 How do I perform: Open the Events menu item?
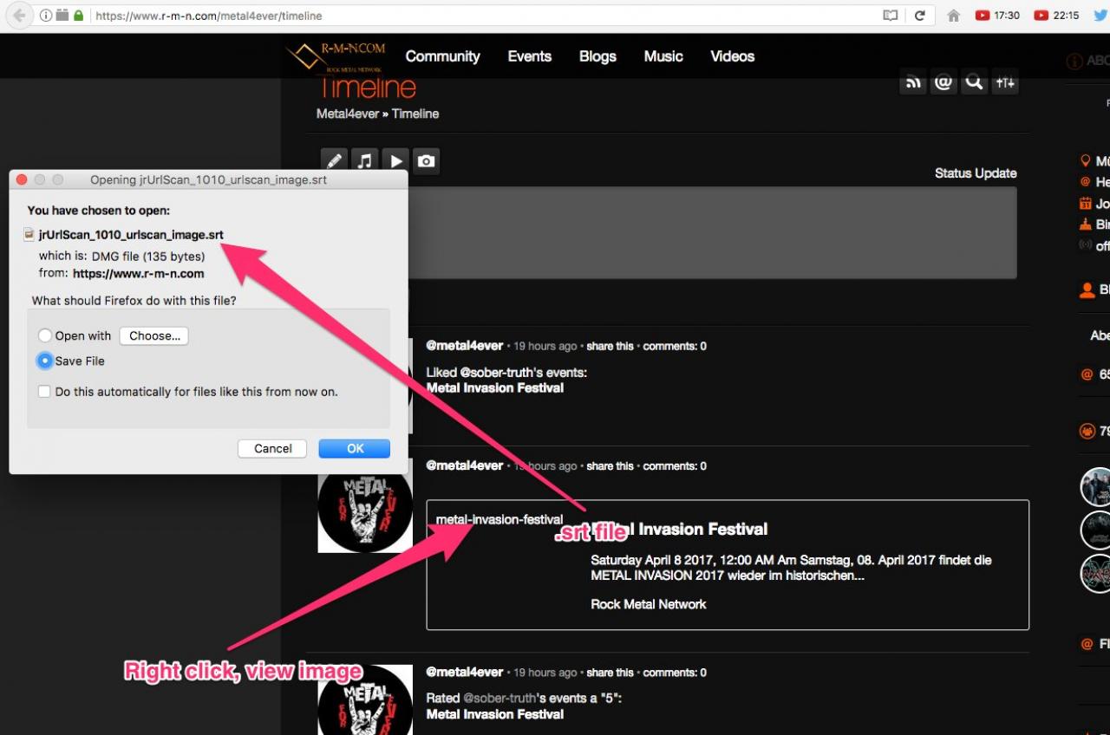tap(529, 56)
